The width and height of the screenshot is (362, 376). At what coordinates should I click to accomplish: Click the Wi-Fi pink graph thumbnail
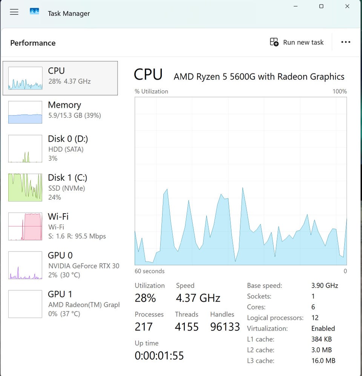point(25,226)
